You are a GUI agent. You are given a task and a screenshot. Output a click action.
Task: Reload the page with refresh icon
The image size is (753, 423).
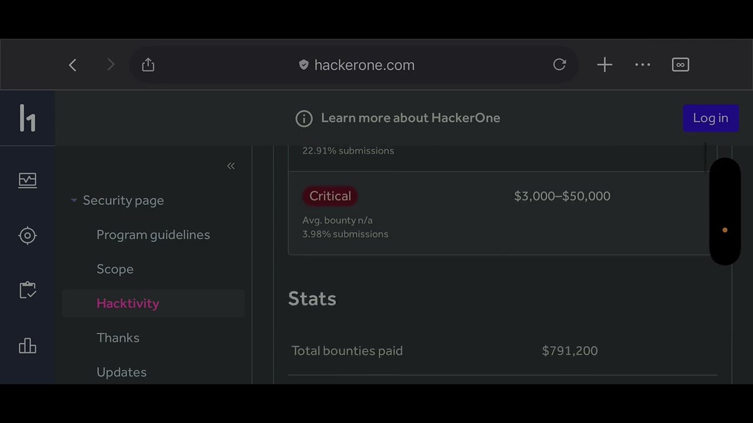(559, 65)
